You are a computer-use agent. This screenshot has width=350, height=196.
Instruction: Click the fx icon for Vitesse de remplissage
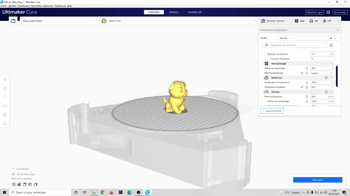307,101
